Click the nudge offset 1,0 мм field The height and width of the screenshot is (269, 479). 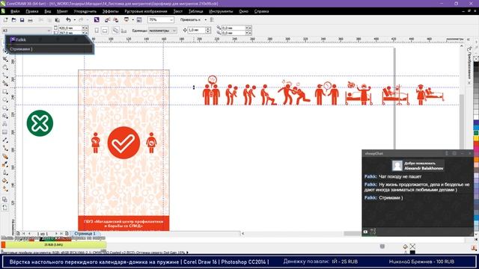pos(196,30)
